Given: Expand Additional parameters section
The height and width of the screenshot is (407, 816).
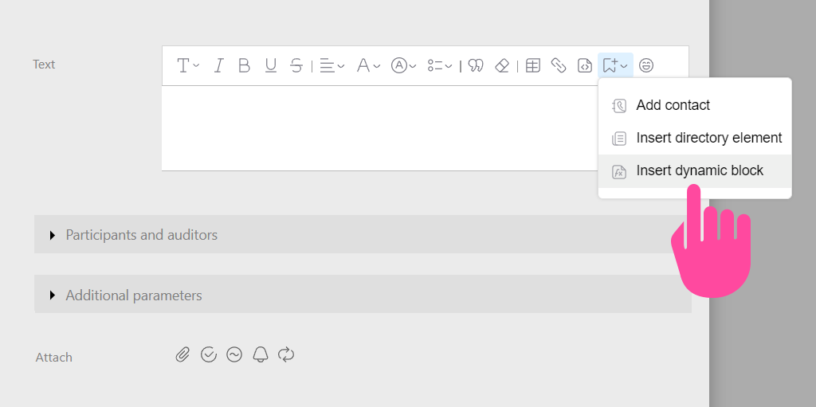Looking at the screenshot, I should pyautogui.click(x=363, y=294).
